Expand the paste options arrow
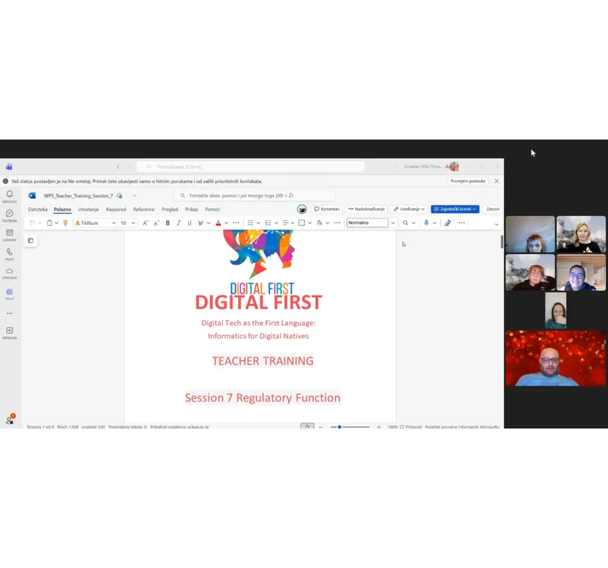Screen dimensions: 608x568 point(56,223)
